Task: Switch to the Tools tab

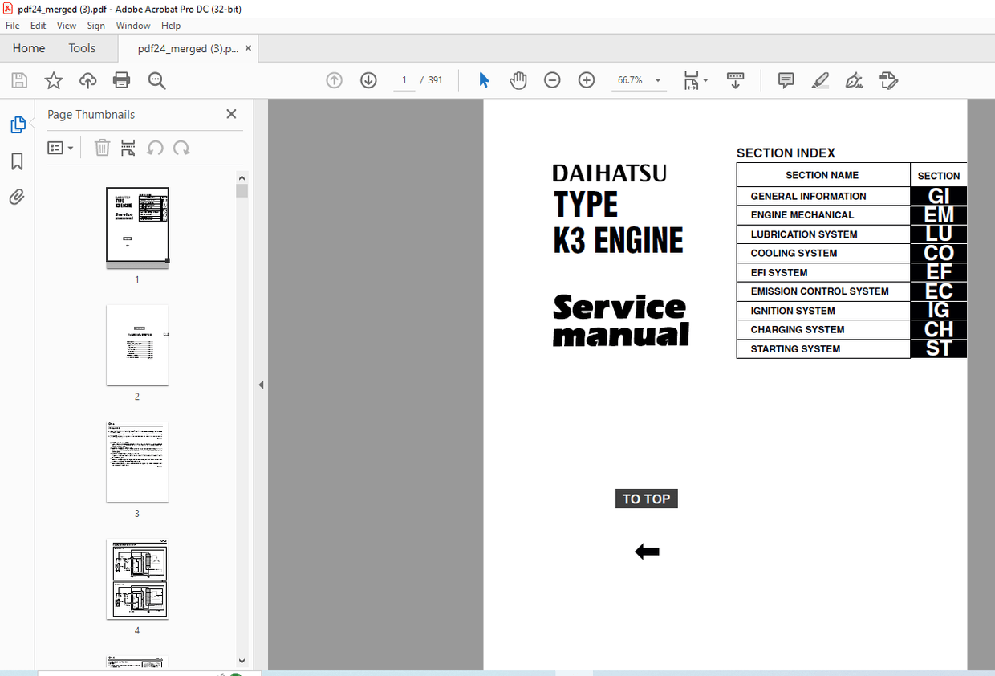Action: pos(81,48)
